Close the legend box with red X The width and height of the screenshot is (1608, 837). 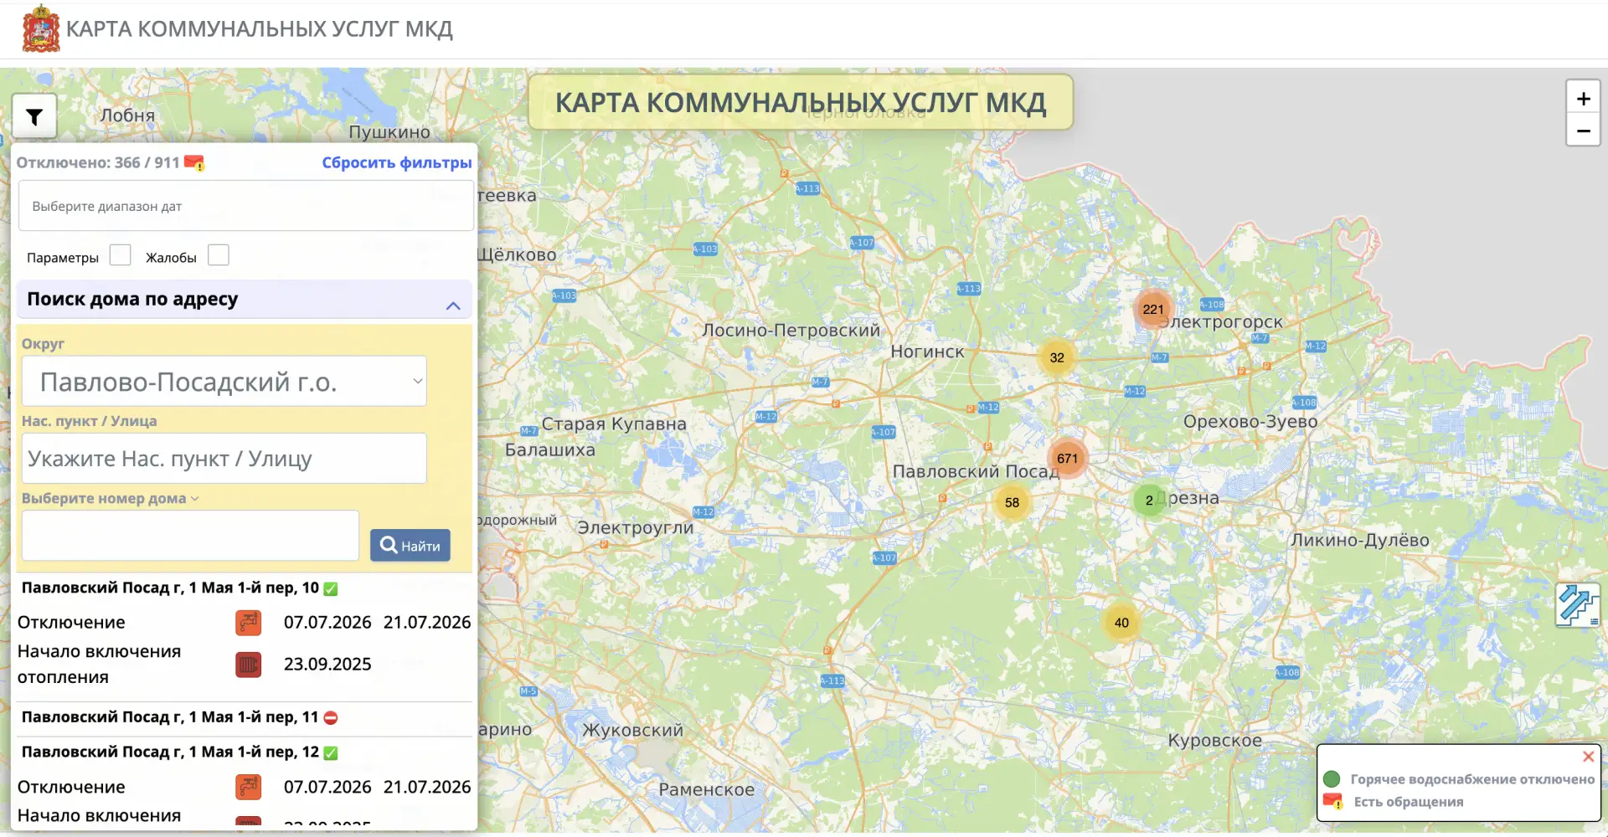tap(1588, 757)
